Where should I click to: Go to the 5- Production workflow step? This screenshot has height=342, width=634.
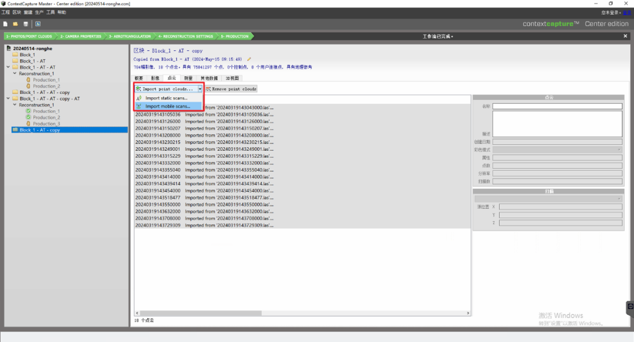tap(234, 36)
